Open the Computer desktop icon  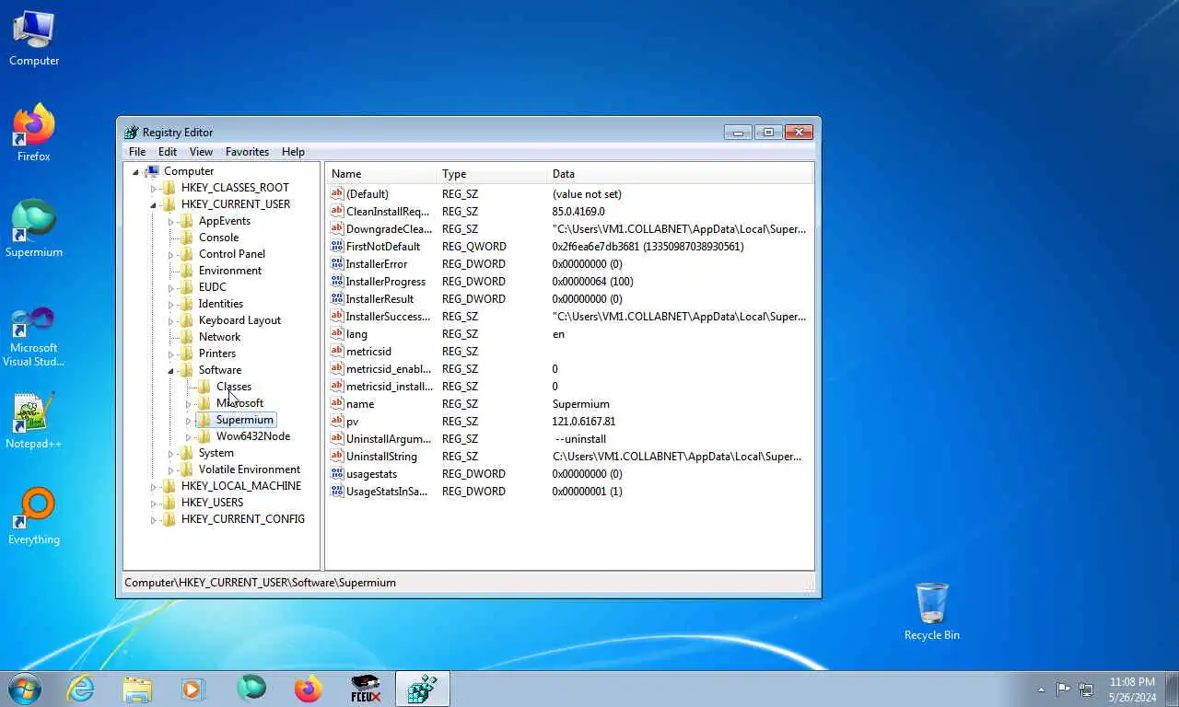coord(34,39)
